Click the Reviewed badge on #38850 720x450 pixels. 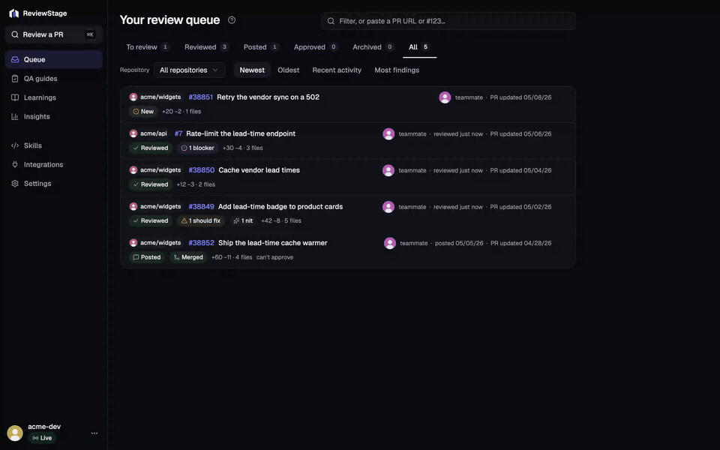[x=151, y=184]
